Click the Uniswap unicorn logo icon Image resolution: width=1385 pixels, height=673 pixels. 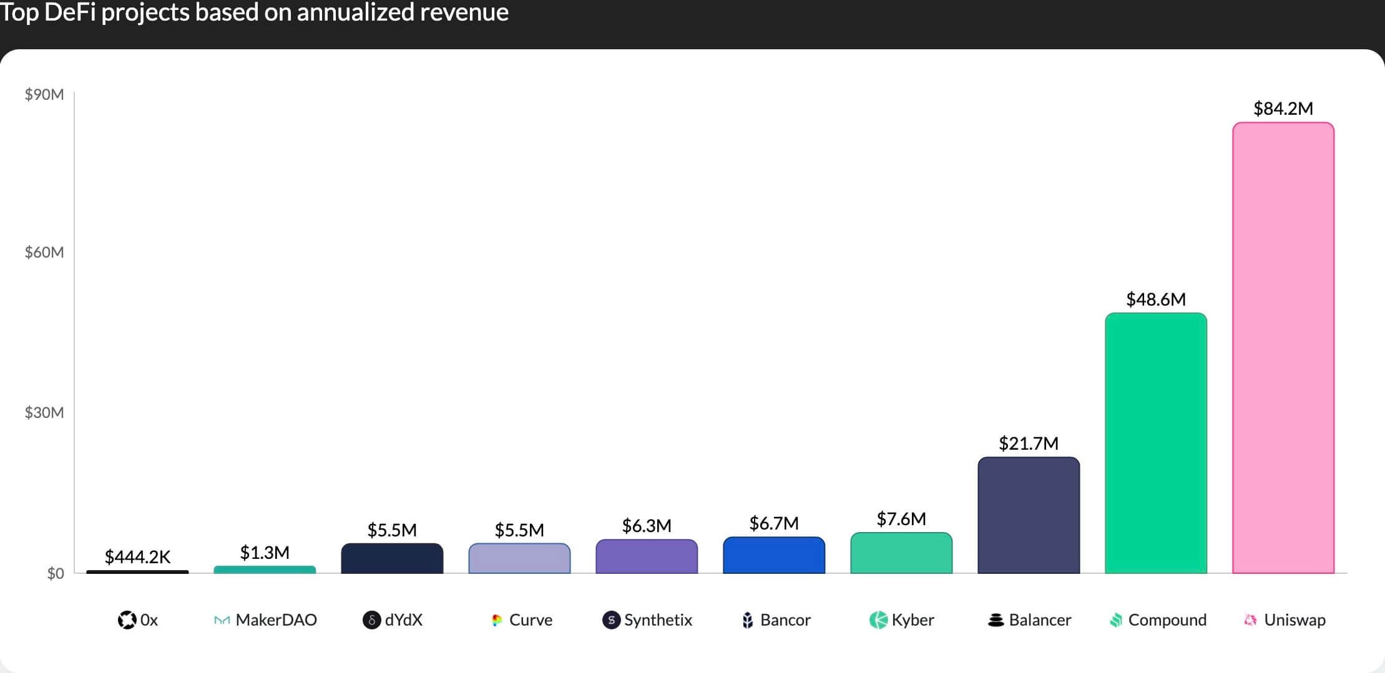point(1250,620)
